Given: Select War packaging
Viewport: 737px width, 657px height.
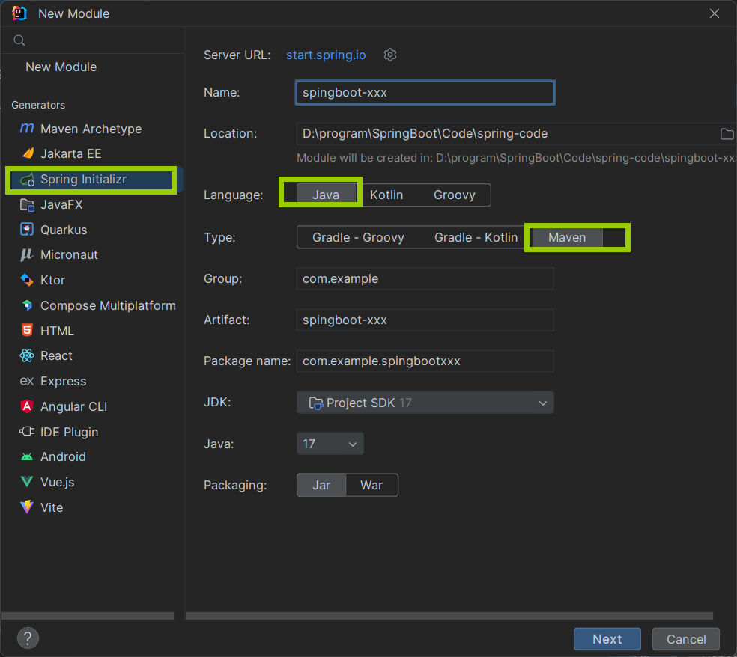Looking at the screenshot, I should (371, 485).
